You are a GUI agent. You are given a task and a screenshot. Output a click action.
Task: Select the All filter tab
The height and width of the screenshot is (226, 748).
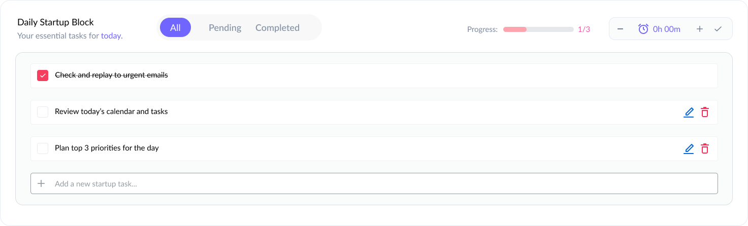click(x=175, y=28)
